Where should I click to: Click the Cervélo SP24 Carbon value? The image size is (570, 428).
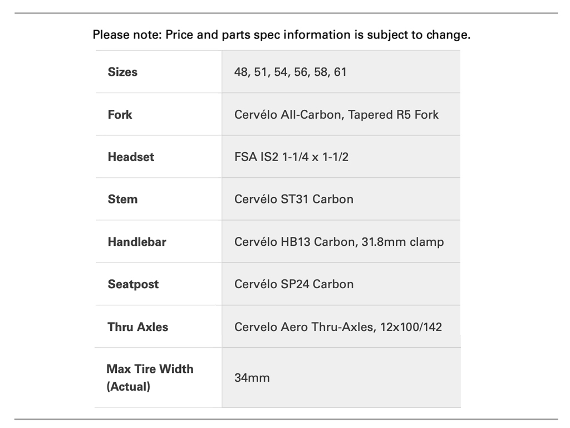coord(293,284)
